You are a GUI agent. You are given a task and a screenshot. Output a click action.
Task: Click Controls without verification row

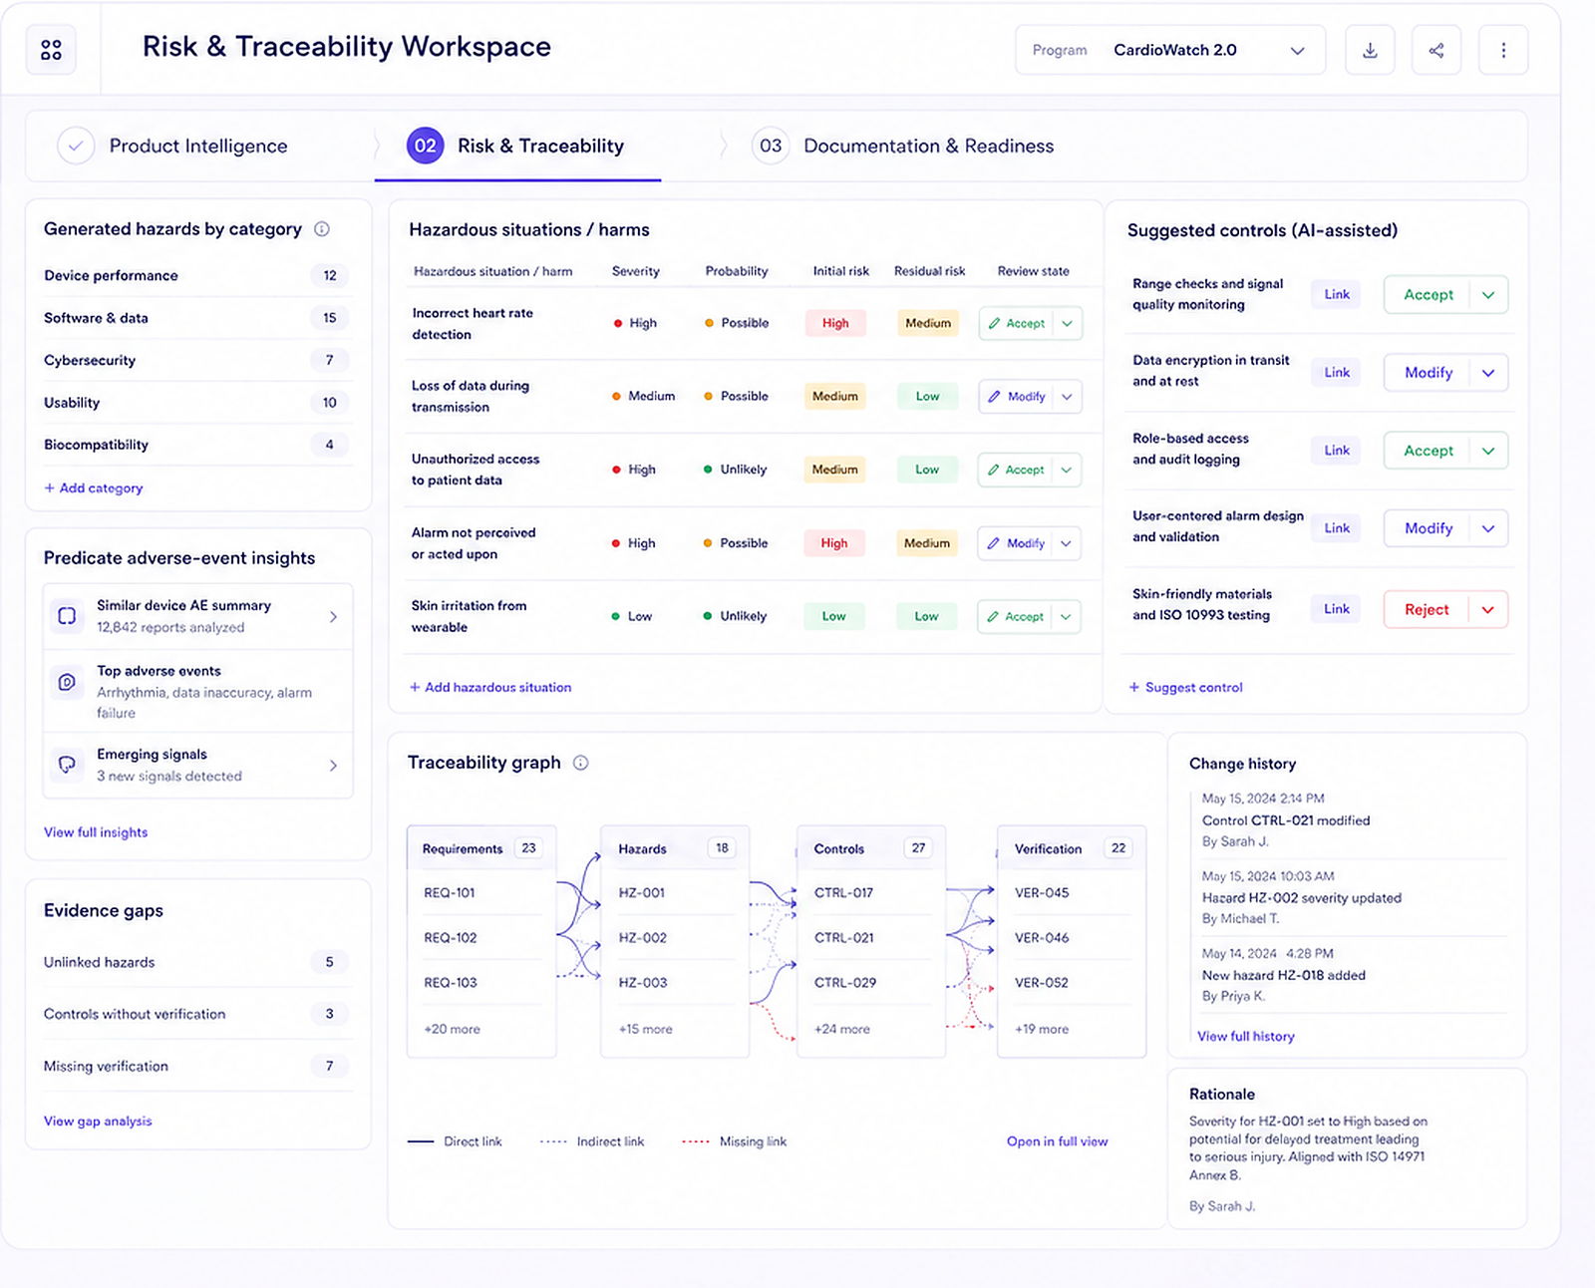pyautogui.click(x=197, y=1014)
